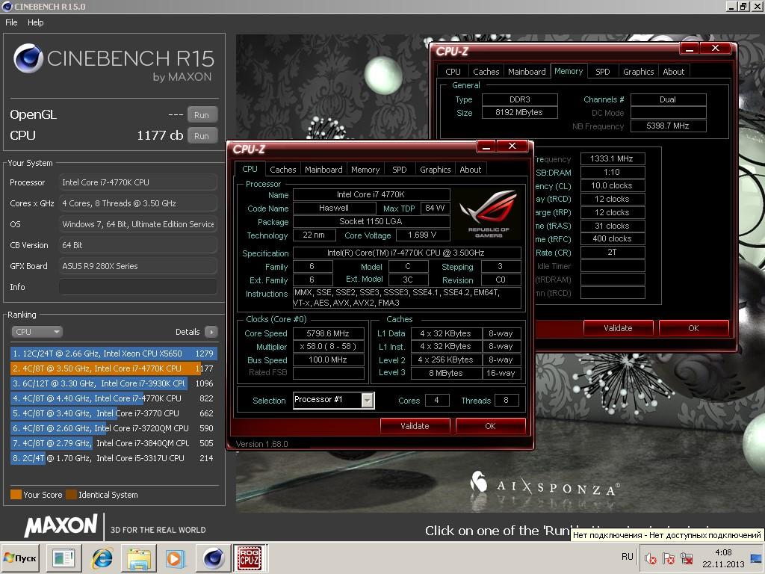The width and height of the screenshot is (765, 574).
Task: Open the Help menu in Cinebench
Action: (x=35, y=22)
